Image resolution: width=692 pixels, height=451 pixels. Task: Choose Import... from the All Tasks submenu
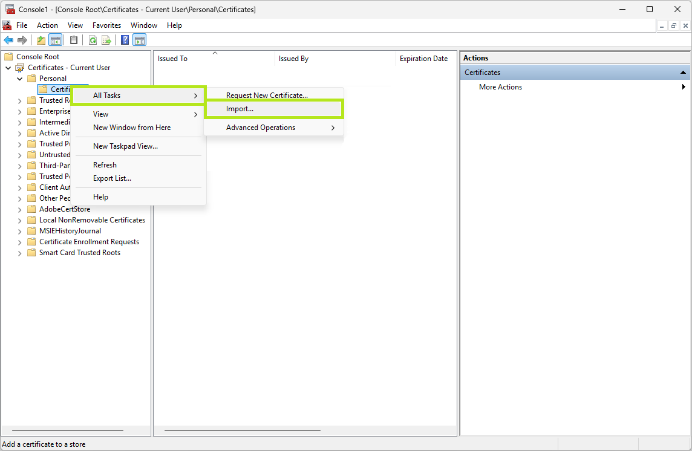[273, 109]
